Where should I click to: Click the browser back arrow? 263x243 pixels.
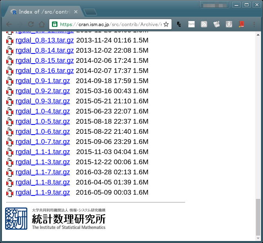(9, 25)
